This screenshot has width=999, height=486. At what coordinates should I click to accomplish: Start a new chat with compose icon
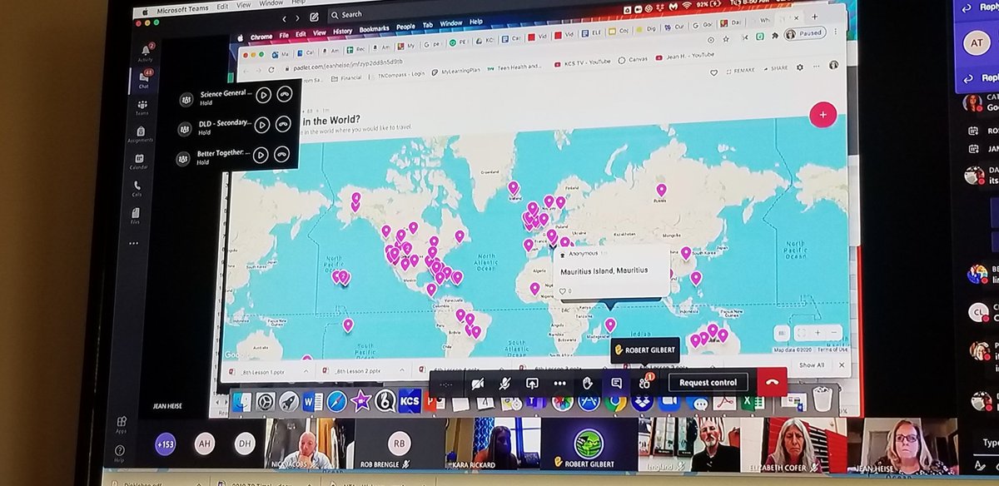coord(314,17)
